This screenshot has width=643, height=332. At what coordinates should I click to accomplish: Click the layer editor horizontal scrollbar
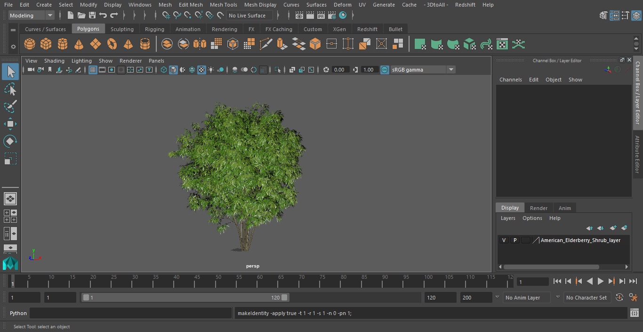pos(551,267)
